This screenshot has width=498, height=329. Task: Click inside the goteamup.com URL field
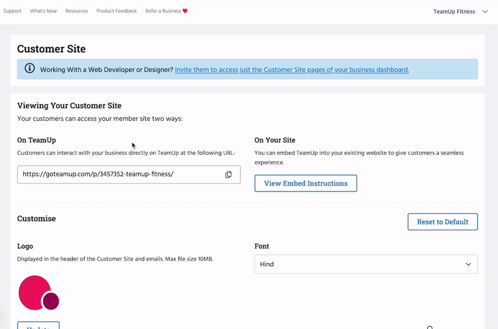[120, 174]
